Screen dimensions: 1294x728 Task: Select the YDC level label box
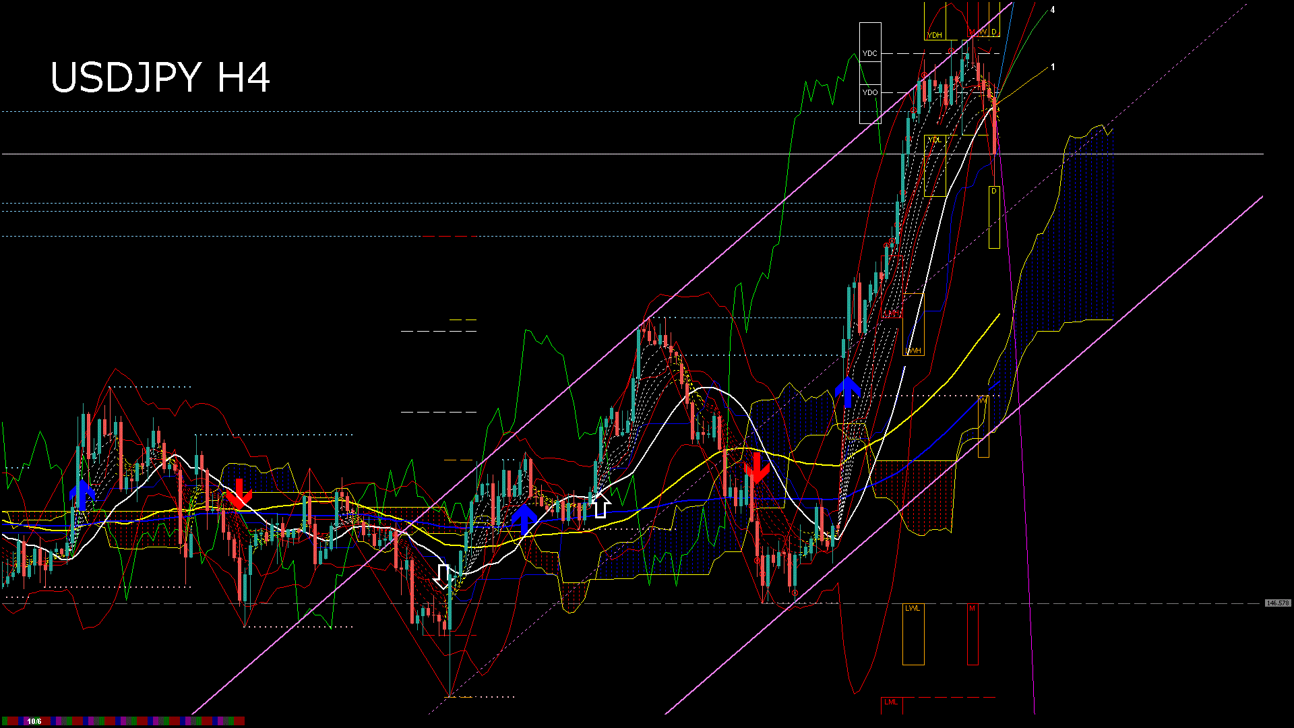click(870, 53)
